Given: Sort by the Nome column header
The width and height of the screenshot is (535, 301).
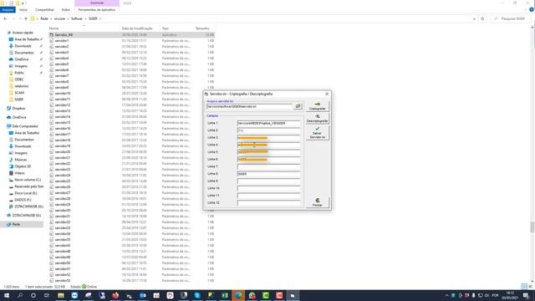Looking at the screenshot, I should coord(53,28).
